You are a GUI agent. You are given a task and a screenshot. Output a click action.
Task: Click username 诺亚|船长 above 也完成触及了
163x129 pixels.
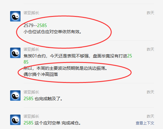(31, 92)
